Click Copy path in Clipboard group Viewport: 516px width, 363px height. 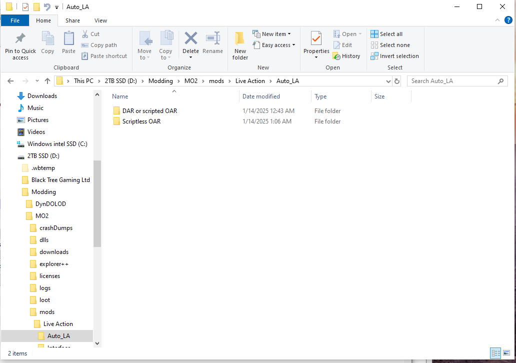tap(99, 45)
